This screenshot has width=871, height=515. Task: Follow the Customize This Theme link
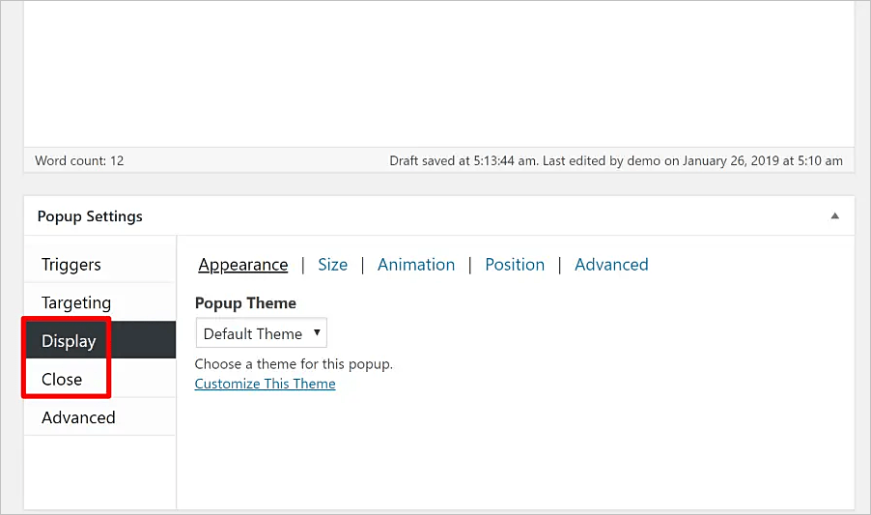(x=266, y=384)
